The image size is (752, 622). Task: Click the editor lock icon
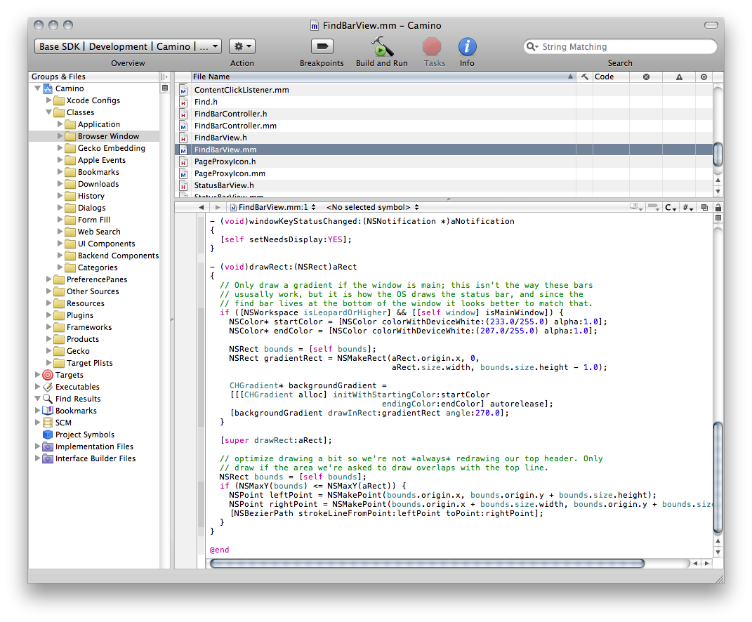coord(717,208)
